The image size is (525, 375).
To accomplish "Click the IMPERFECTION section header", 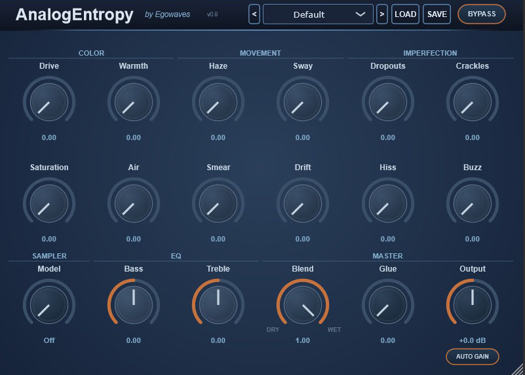I will pos(430,53).
